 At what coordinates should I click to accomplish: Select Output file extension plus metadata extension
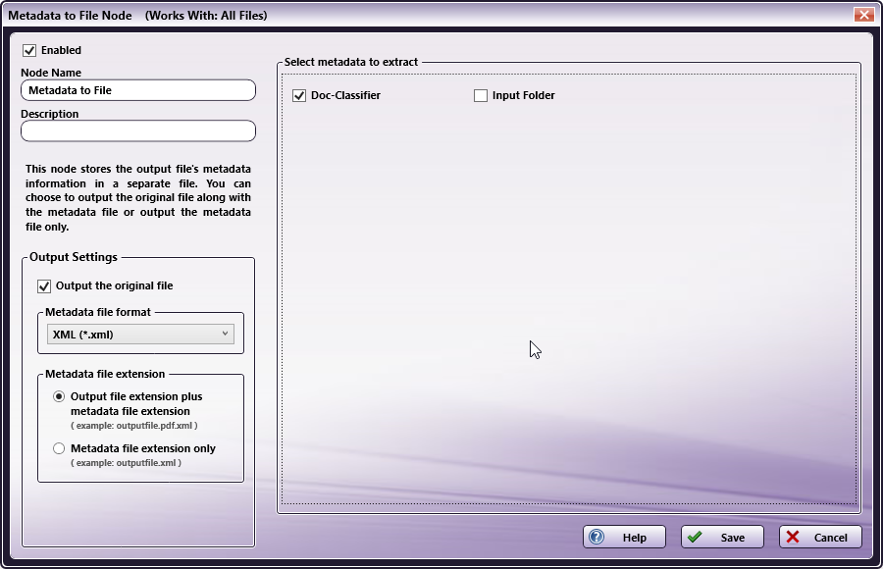click(59, 396)
